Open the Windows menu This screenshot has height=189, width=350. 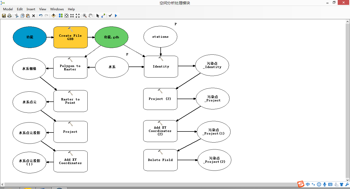coord(57,9)
